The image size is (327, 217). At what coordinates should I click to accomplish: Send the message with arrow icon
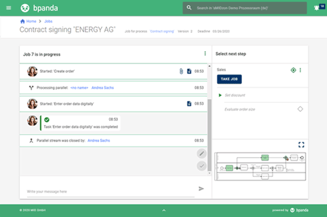pos(201,189)
